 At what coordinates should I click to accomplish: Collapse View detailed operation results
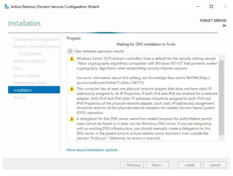pos(70,51)
